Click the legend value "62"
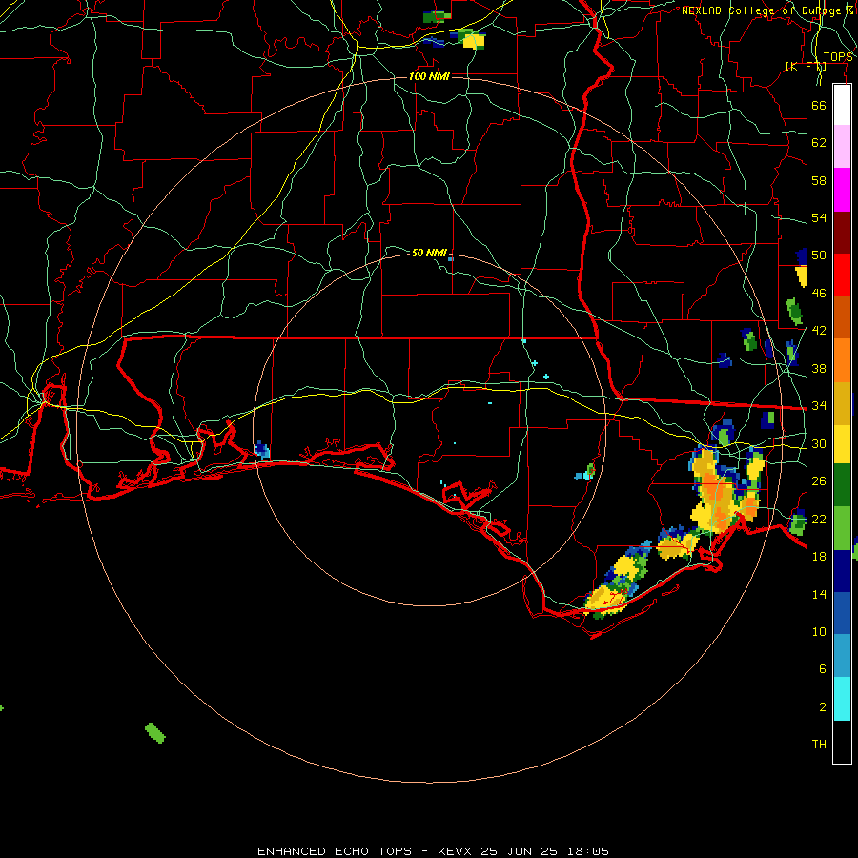The width and height of the screenshot is (858, 858). point(819,142)
